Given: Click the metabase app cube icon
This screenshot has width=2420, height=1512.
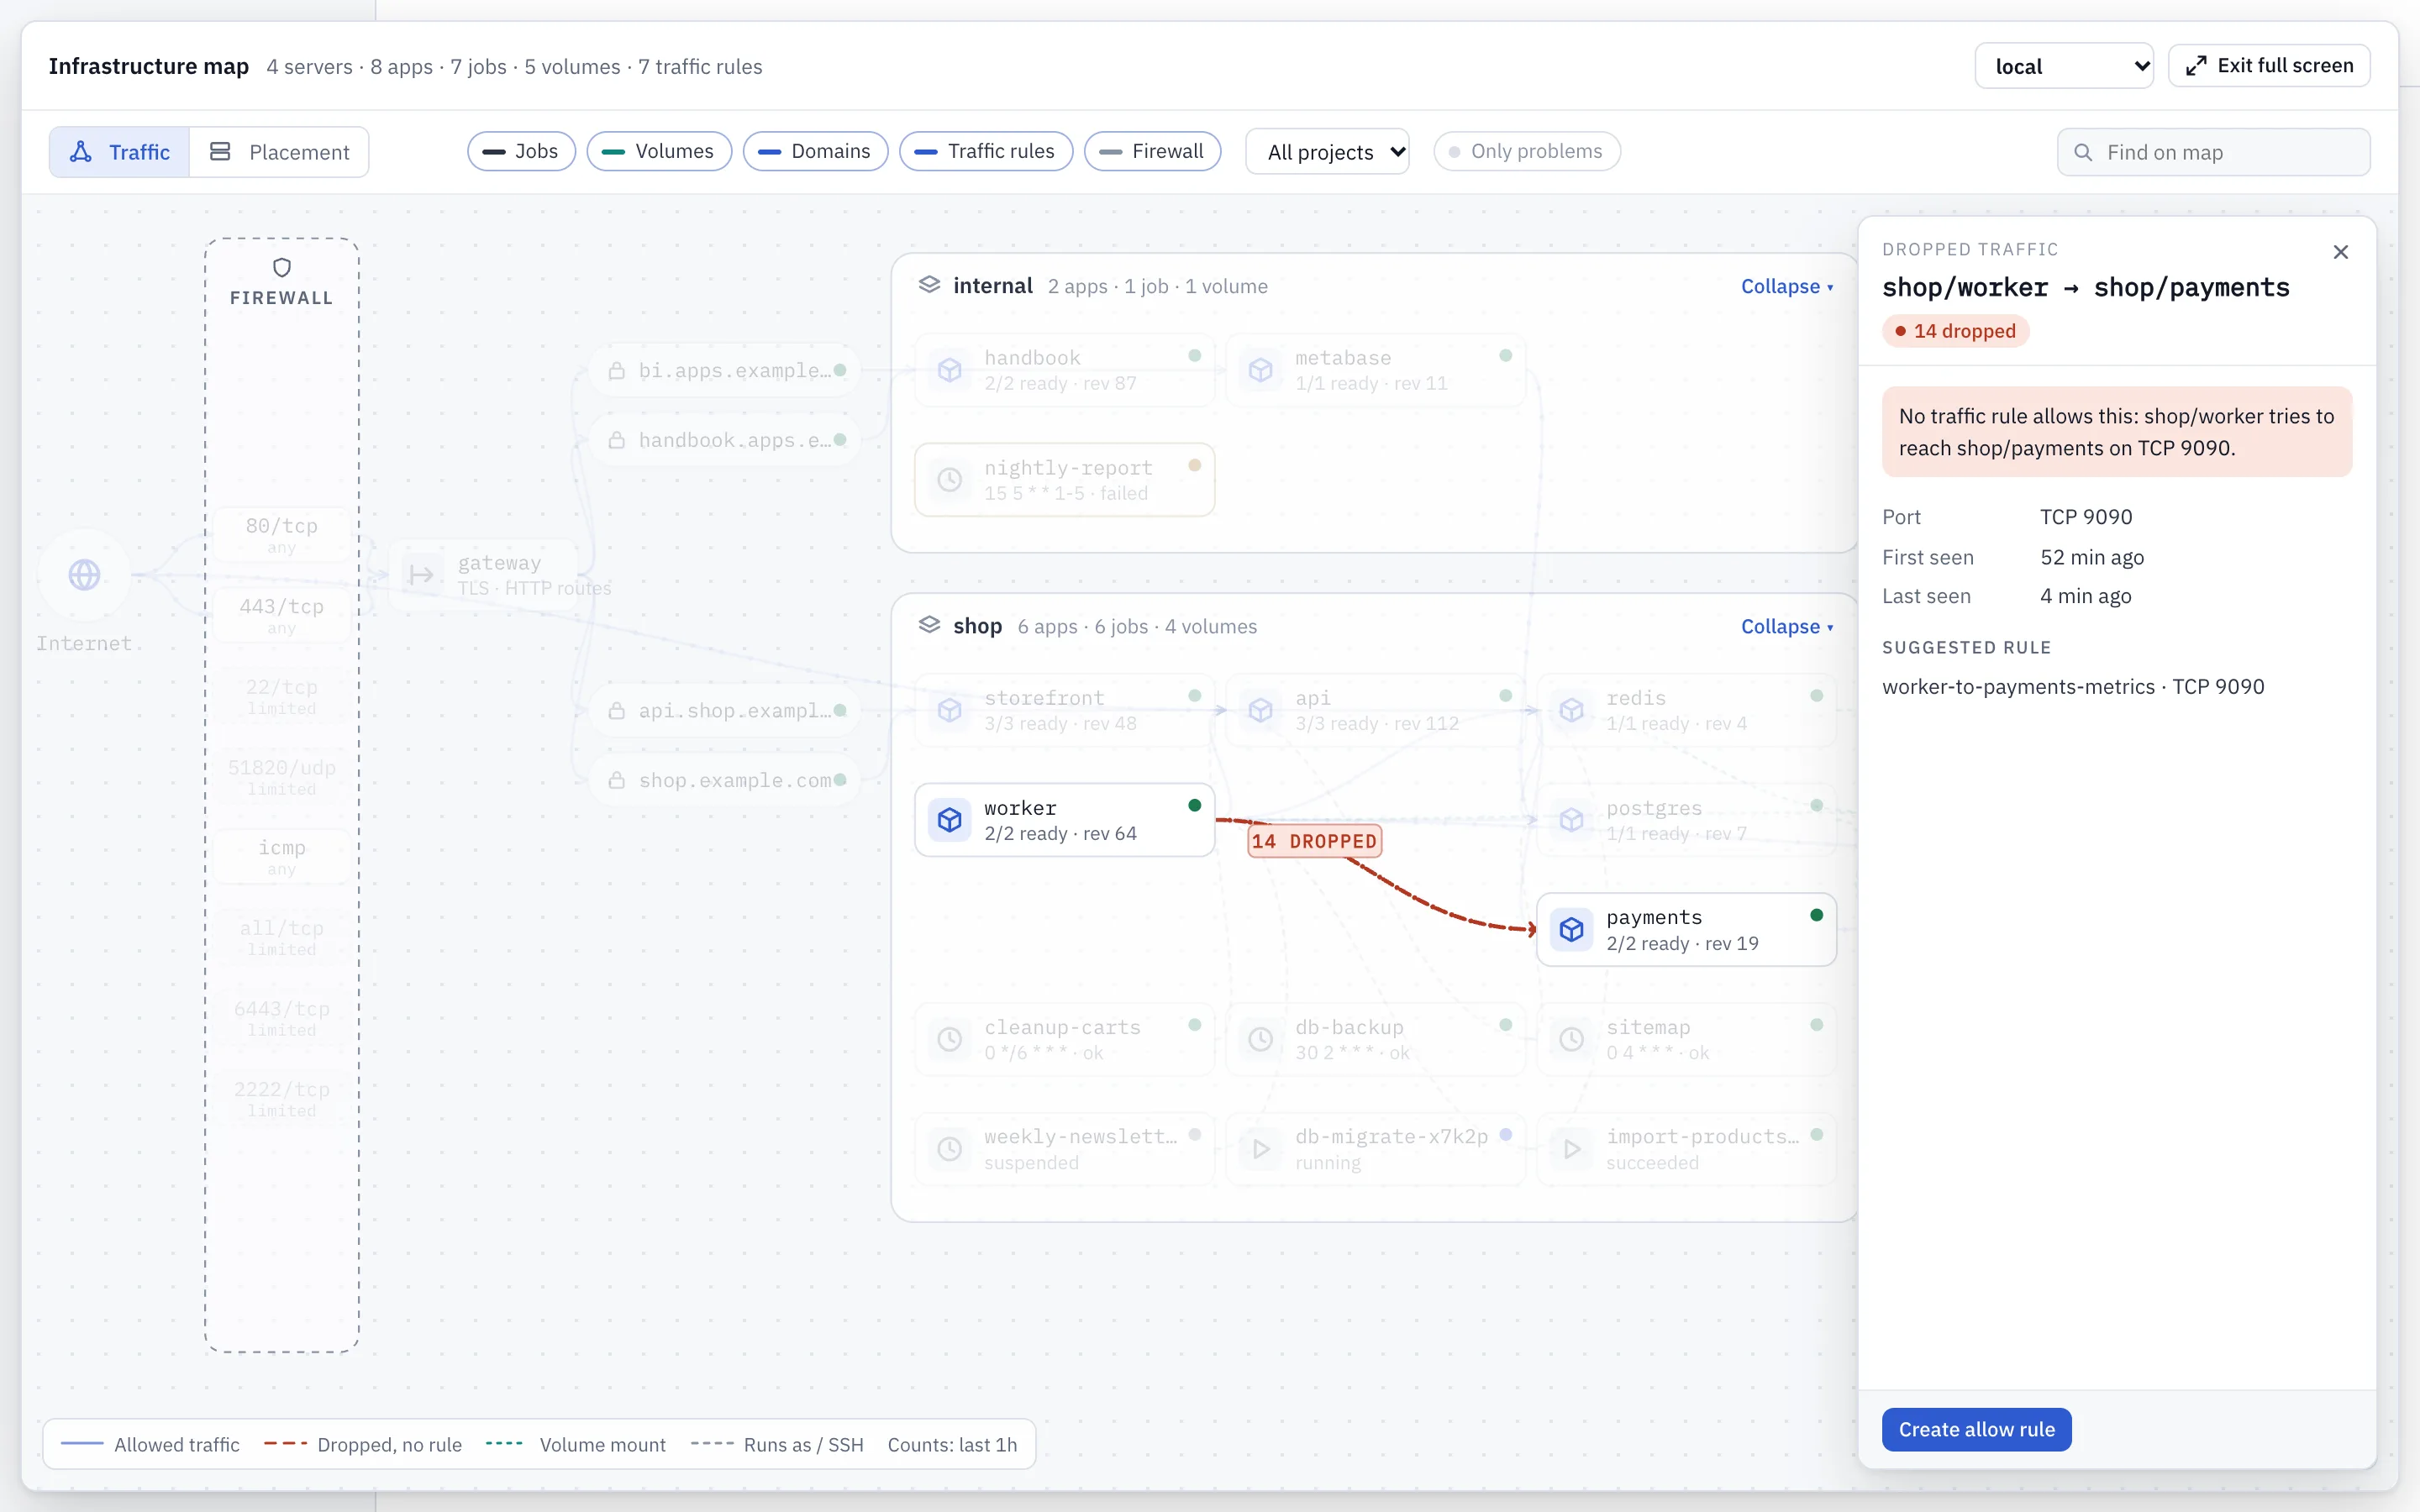Looking at the screenshot, I should point(1261,370).
